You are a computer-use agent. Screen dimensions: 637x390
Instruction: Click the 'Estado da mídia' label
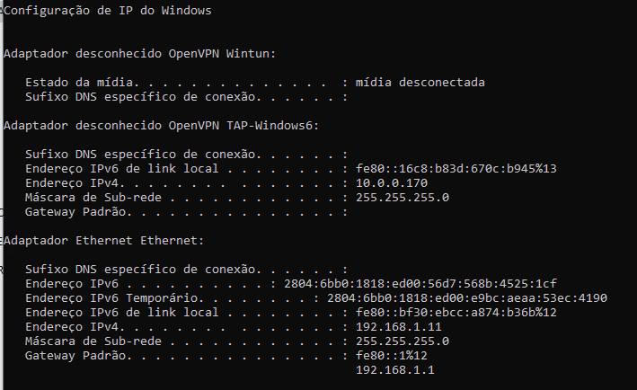[79, 83]
